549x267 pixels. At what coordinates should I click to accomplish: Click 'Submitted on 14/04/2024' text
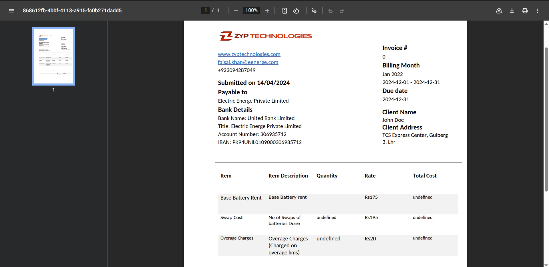click(254, 83)
